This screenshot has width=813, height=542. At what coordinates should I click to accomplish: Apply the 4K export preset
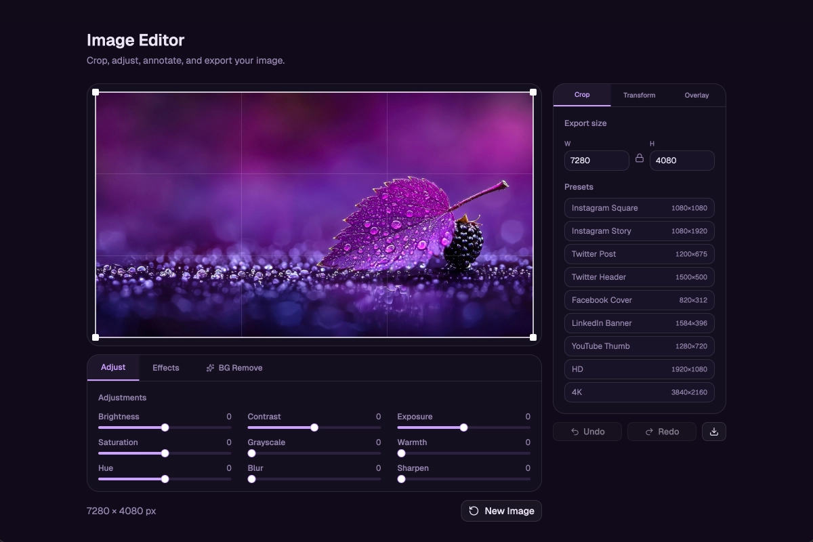coord(639,392)
